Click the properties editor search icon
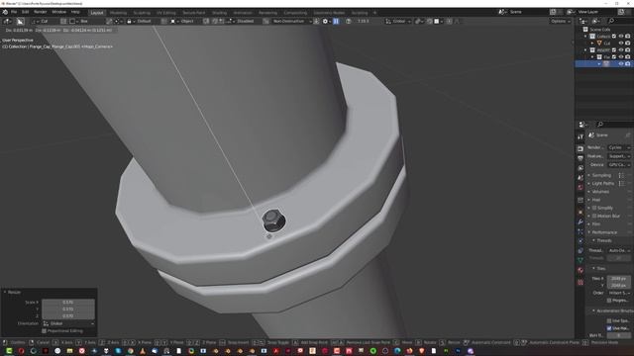 600,125
